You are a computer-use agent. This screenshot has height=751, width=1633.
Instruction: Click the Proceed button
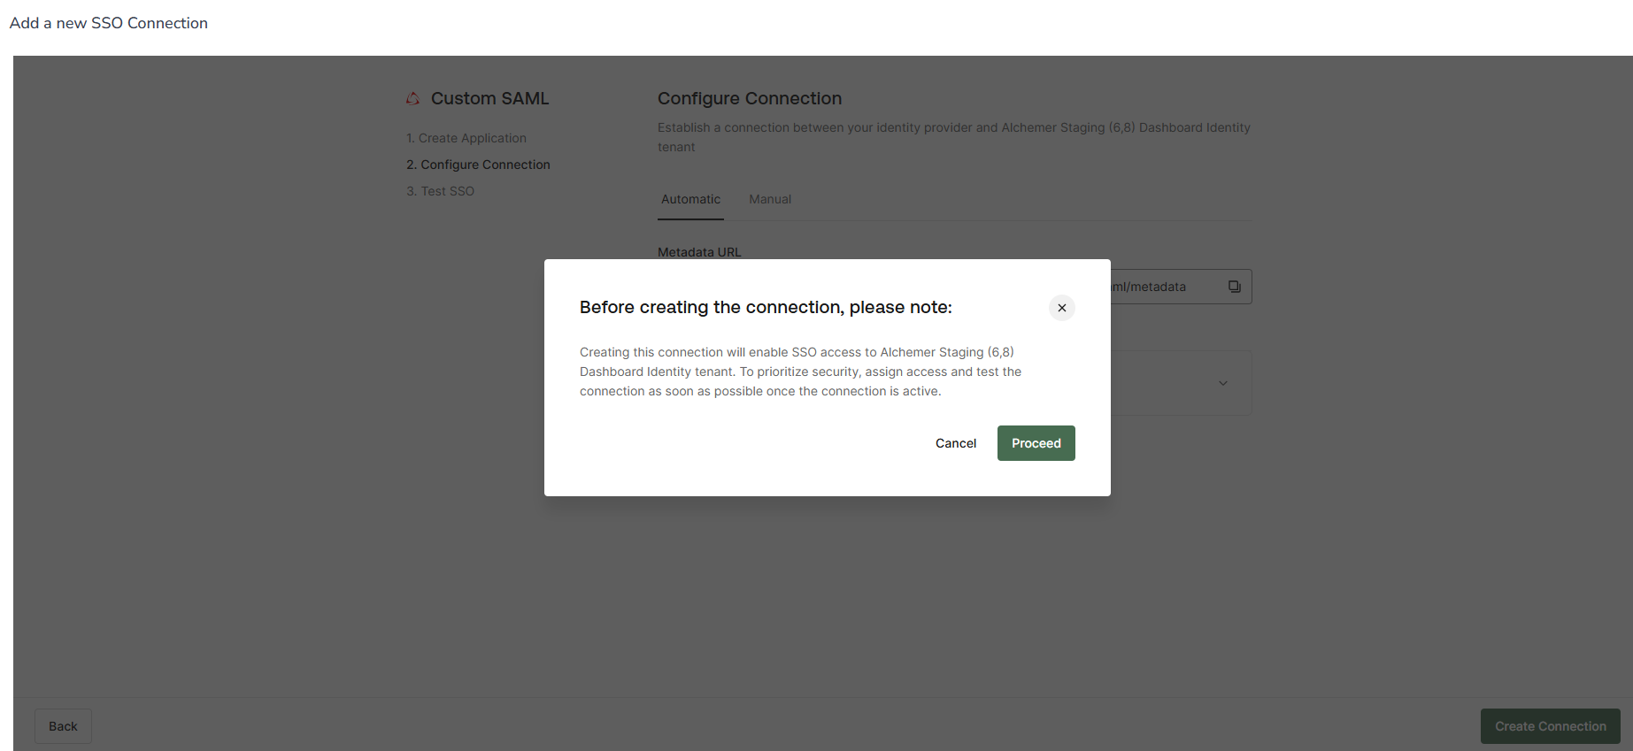pyautogui.click(x=1036, y=443)
